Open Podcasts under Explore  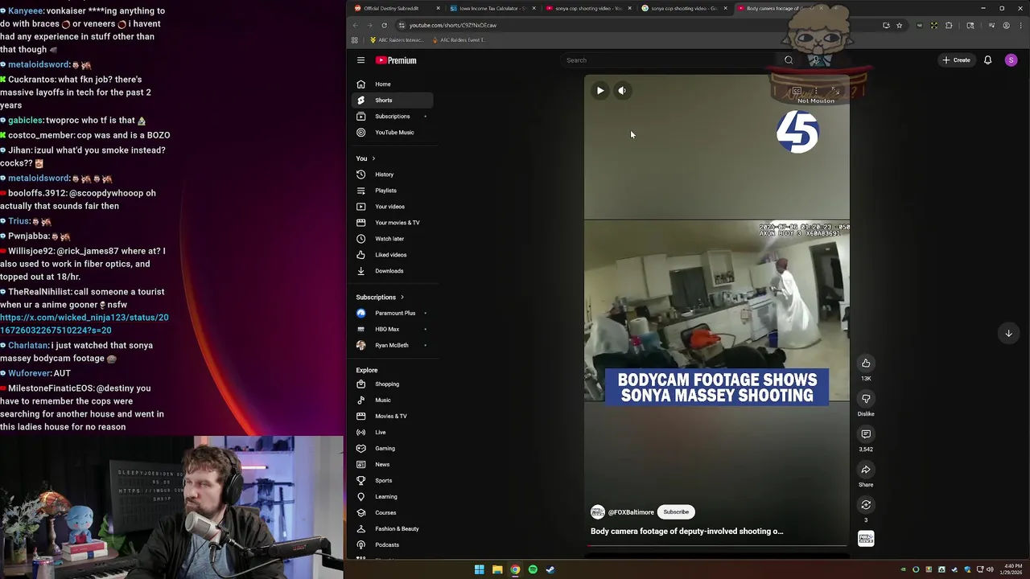coord(393,545)
